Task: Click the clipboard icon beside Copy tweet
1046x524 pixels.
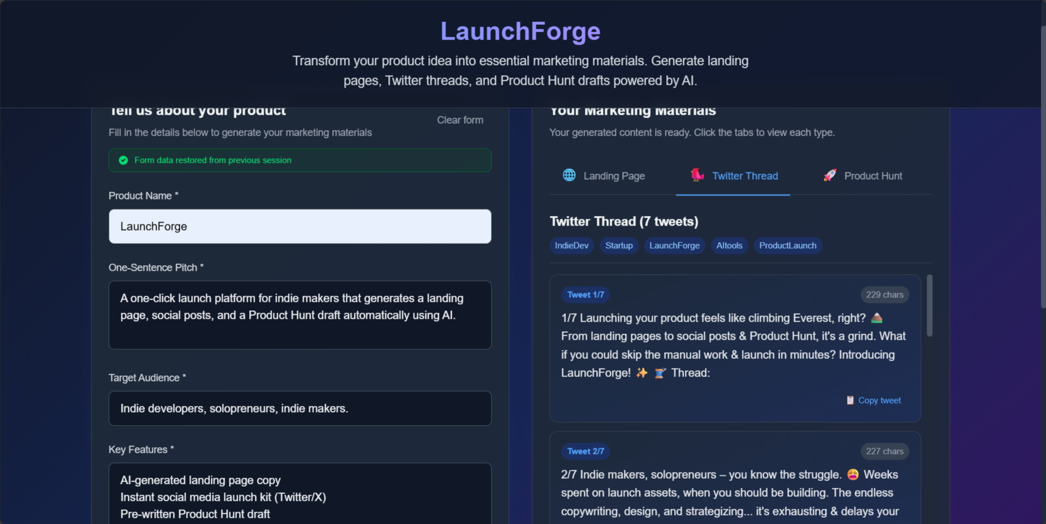Action: pyautogui.click(x=850, y=400)
